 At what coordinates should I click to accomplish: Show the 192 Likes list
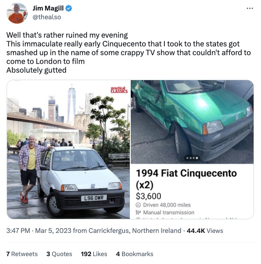click(x=94, y=254)
